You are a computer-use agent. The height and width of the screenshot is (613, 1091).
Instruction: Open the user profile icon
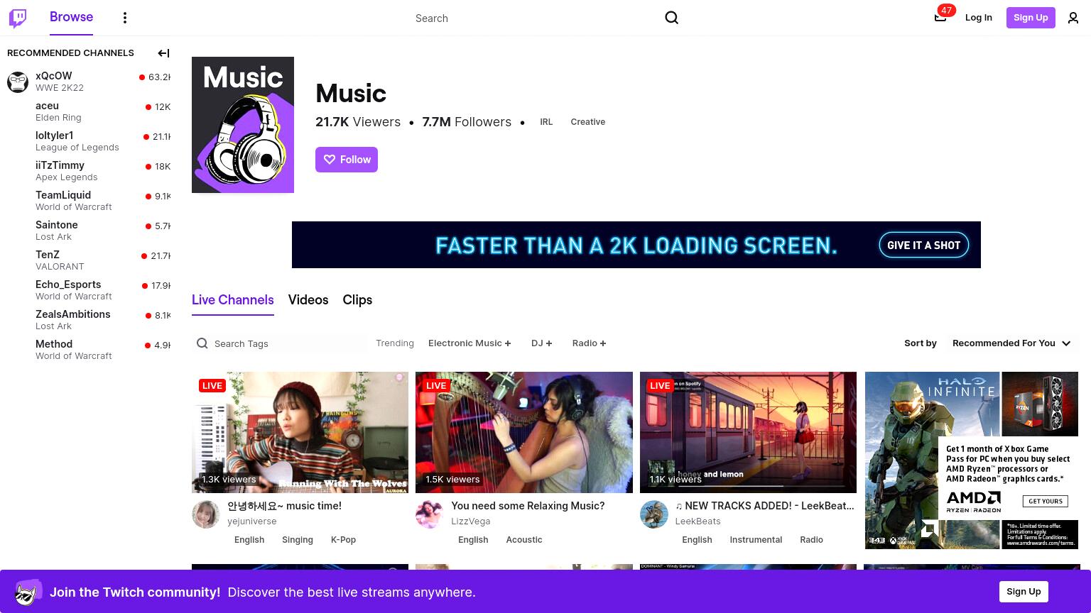1073,18
